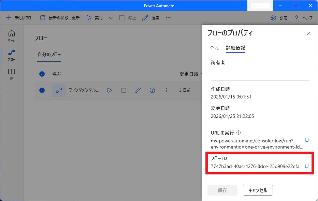
Task: Open 設定 settings gear
Action: tap(279, 18)
